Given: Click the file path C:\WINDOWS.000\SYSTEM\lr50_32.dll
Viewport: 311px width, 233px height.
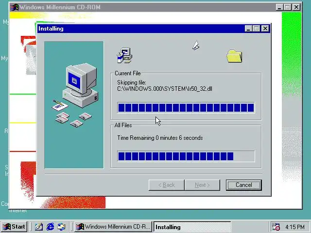Looking at the screenshot, I should coord(165,89).
